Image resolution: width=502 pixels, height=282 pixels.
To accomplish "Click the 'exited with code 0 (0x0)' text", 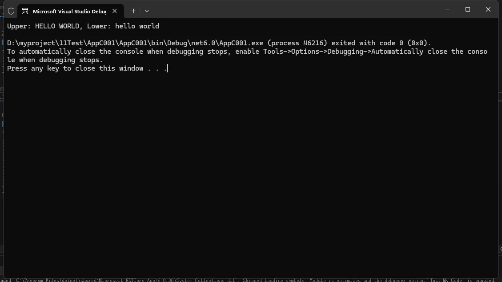I will (381, 43).
